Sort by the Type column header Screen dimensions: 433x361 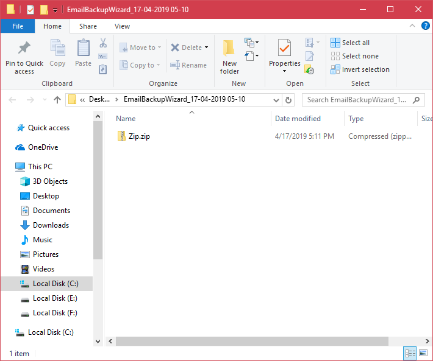coord(356,119)
